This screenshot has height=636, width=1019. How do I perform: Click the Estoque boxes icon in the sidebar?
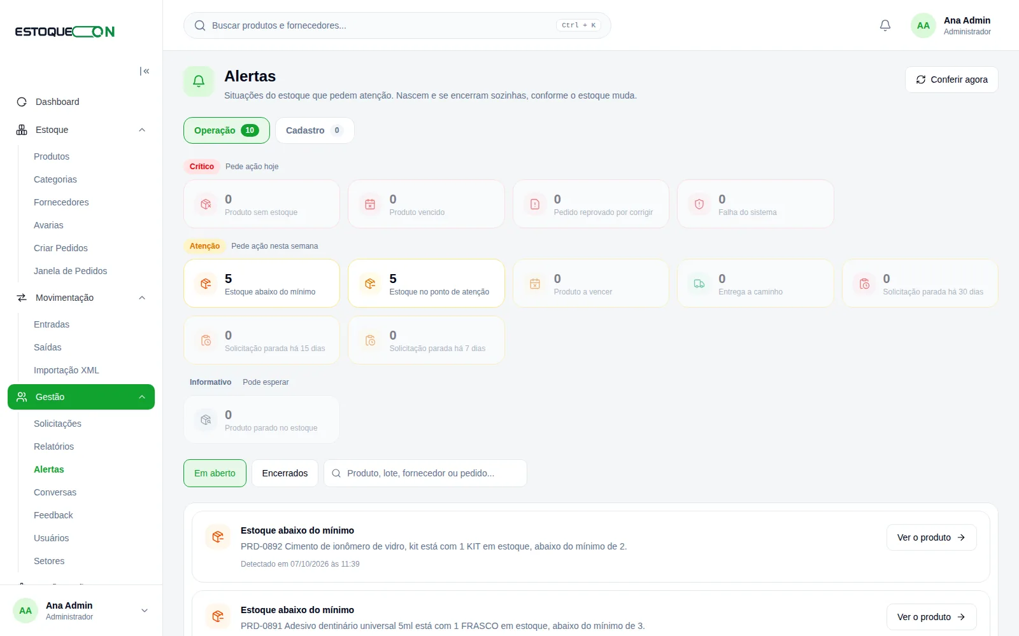point(22,130)
